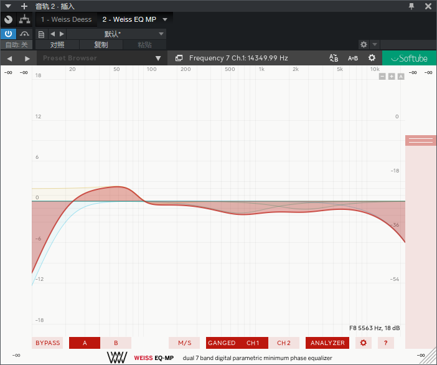Open help with question mark button
Screen dimensions: 437x365
coord(386,343)
